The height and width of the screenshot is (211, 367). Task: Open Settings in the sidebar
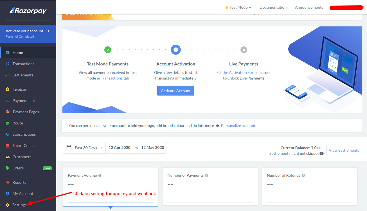[x=28, y=205]
